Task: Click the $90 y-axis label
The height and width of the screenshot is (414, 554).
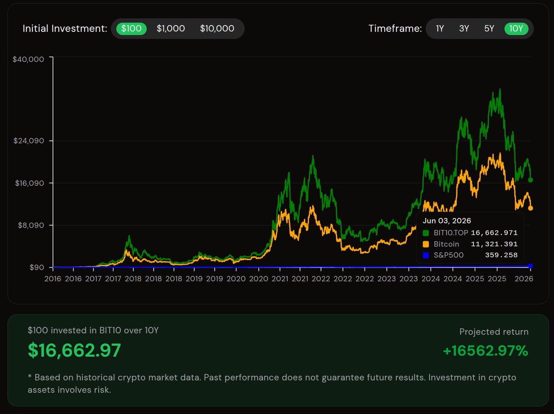Action: pos(36,268)
